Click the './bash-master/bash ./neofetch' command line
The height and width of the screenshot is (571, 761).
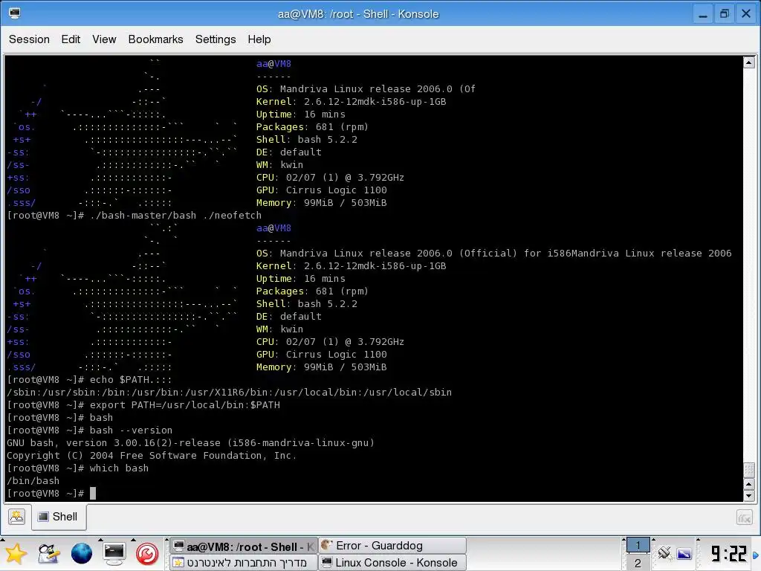point(134,215)
